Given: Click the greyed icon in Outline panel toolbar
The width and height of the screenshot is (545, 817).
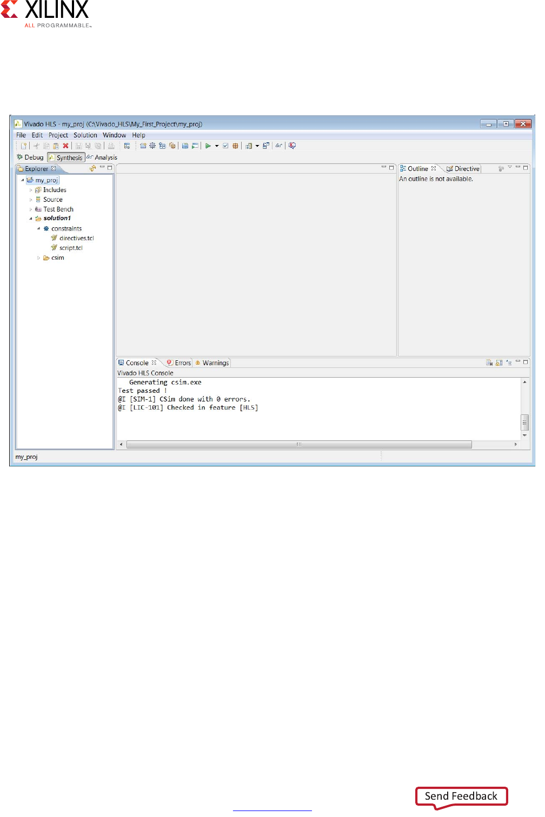Looking at the screenshot, I should (x=501, y=169).
